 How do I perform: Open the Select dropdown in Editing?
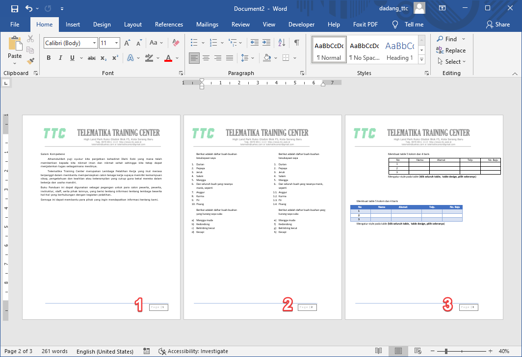451,62
